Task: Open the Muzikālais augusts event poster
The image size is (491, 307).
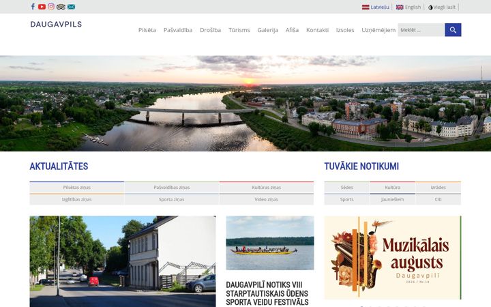Action: (393, 257)
